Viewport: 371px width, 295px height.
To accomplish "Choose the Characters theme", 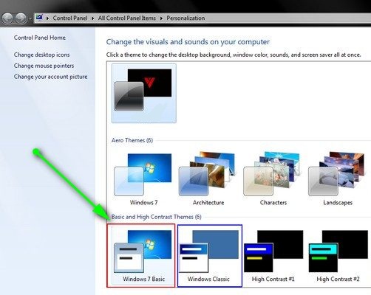I will (x=273, y=179).
